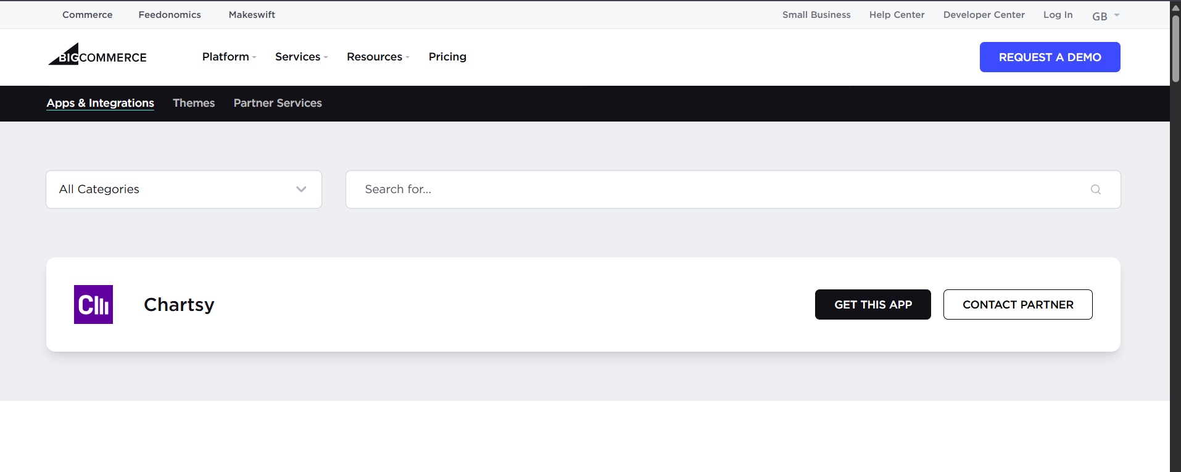Expand the Platform menu
The width and height of the screenshot is (1181, 472).
(x=229, y=57)
